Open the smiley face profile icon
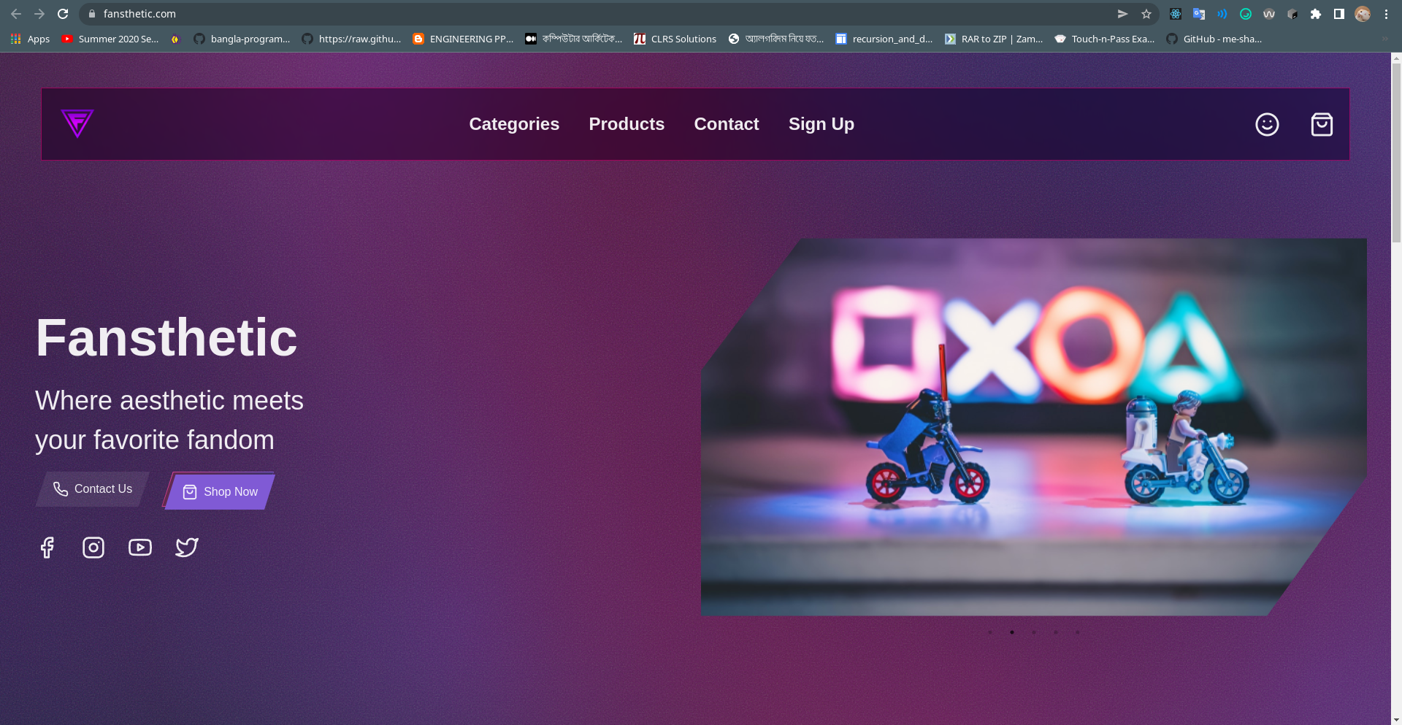The width and height of the screenshot is (1402, 725). point(1267,125)
